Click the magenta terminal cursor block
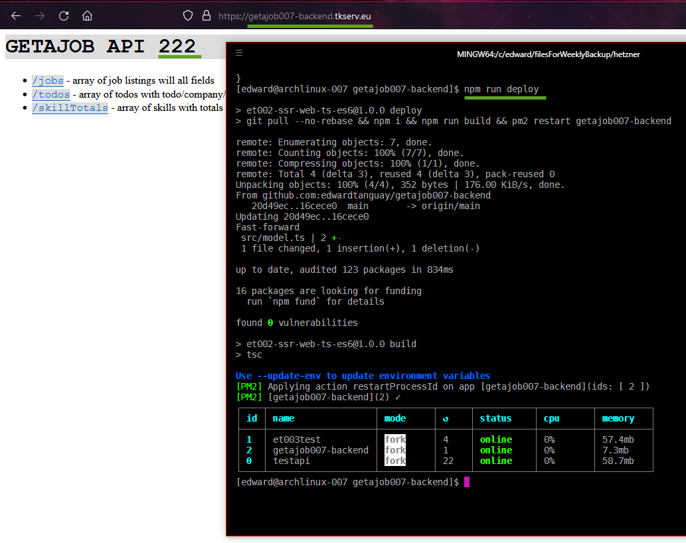The height and width of the screenshot is (543, 686). (x=467, y=482)
